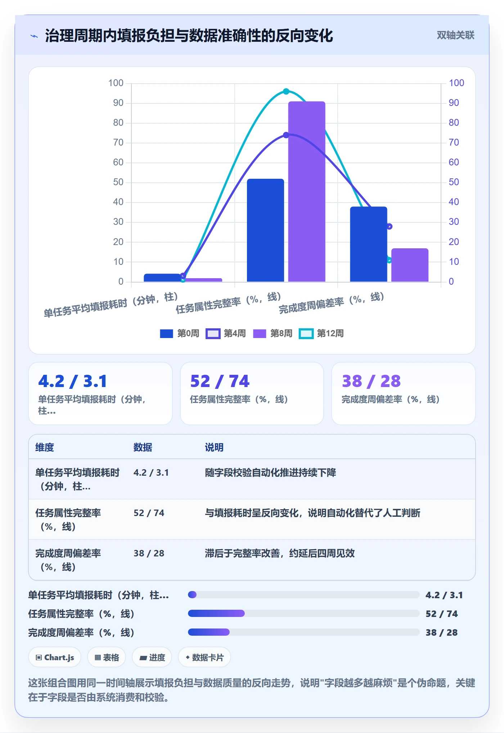Click table cell 滞后于完整率改善，约延后四周见效
The image size is (504, 733).
click(x=280, y=553)
